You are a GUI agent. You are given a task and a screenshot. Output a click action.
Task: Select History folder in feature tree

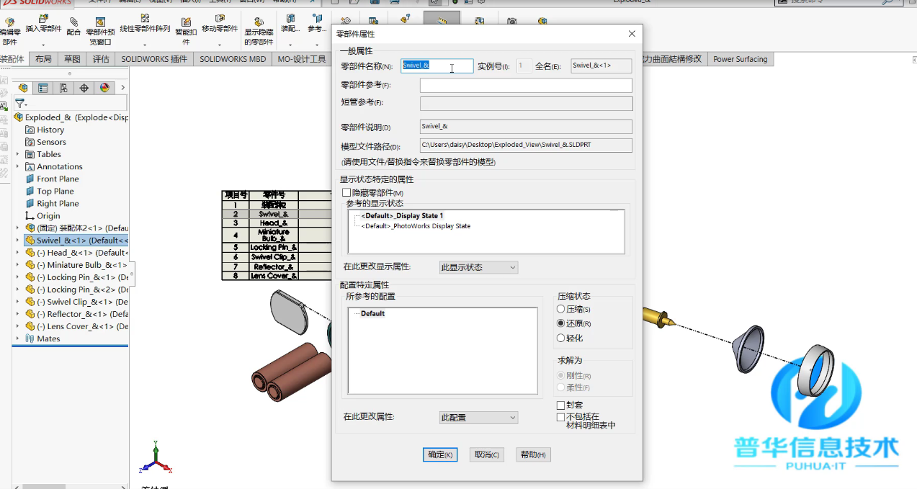tap(45, 130)
